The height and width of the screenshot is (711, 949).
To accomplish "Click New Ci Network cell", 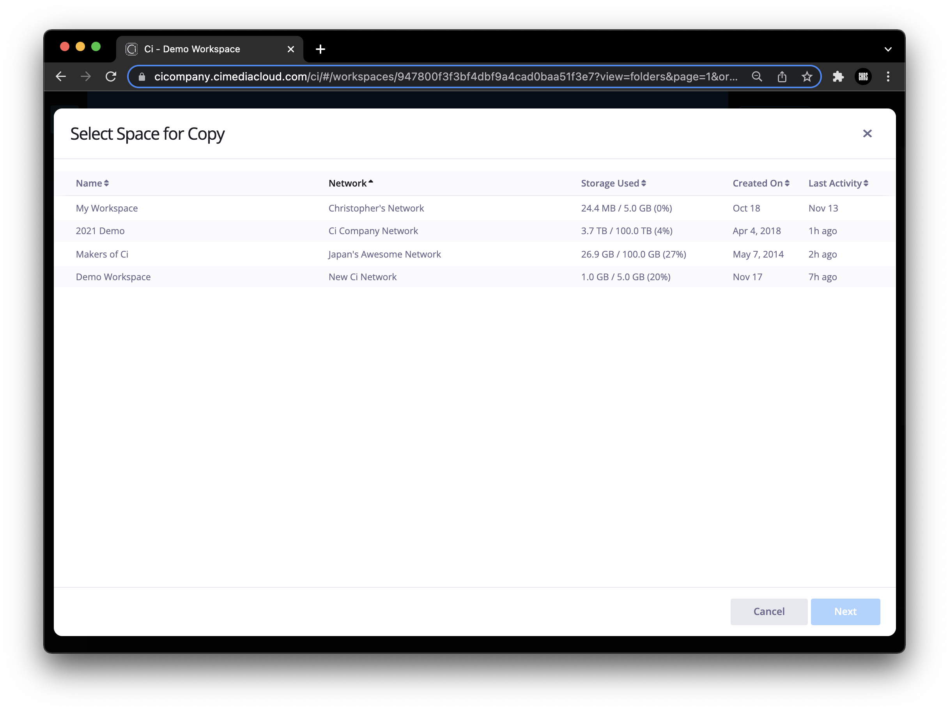I will (362, 277).
